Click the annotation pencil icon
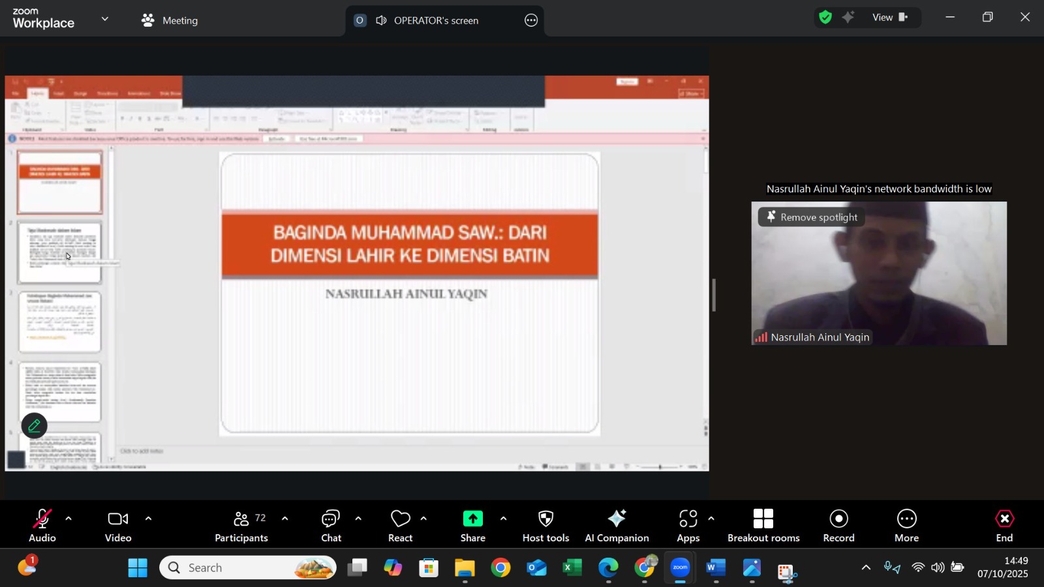 tap(34, 426)
